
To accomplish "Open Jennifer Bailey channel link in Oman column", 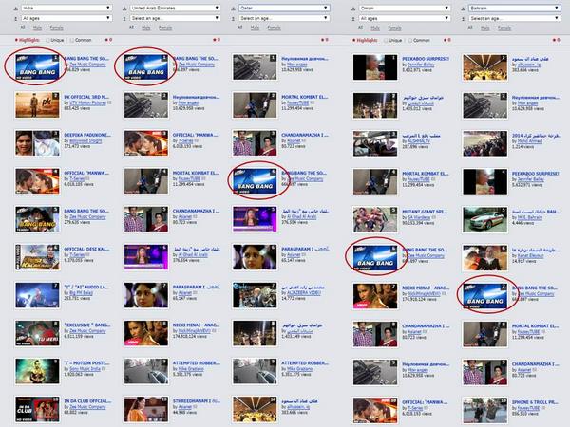I will 421,65.
